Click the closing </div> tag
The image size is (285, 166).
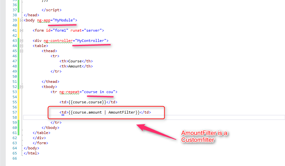tap(39, 138)
